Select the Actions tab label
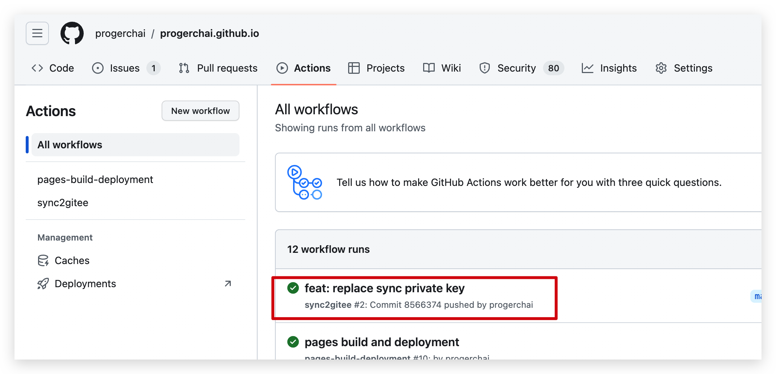The height and width of the screenshot is (374, 776). [x=312, y=68]
